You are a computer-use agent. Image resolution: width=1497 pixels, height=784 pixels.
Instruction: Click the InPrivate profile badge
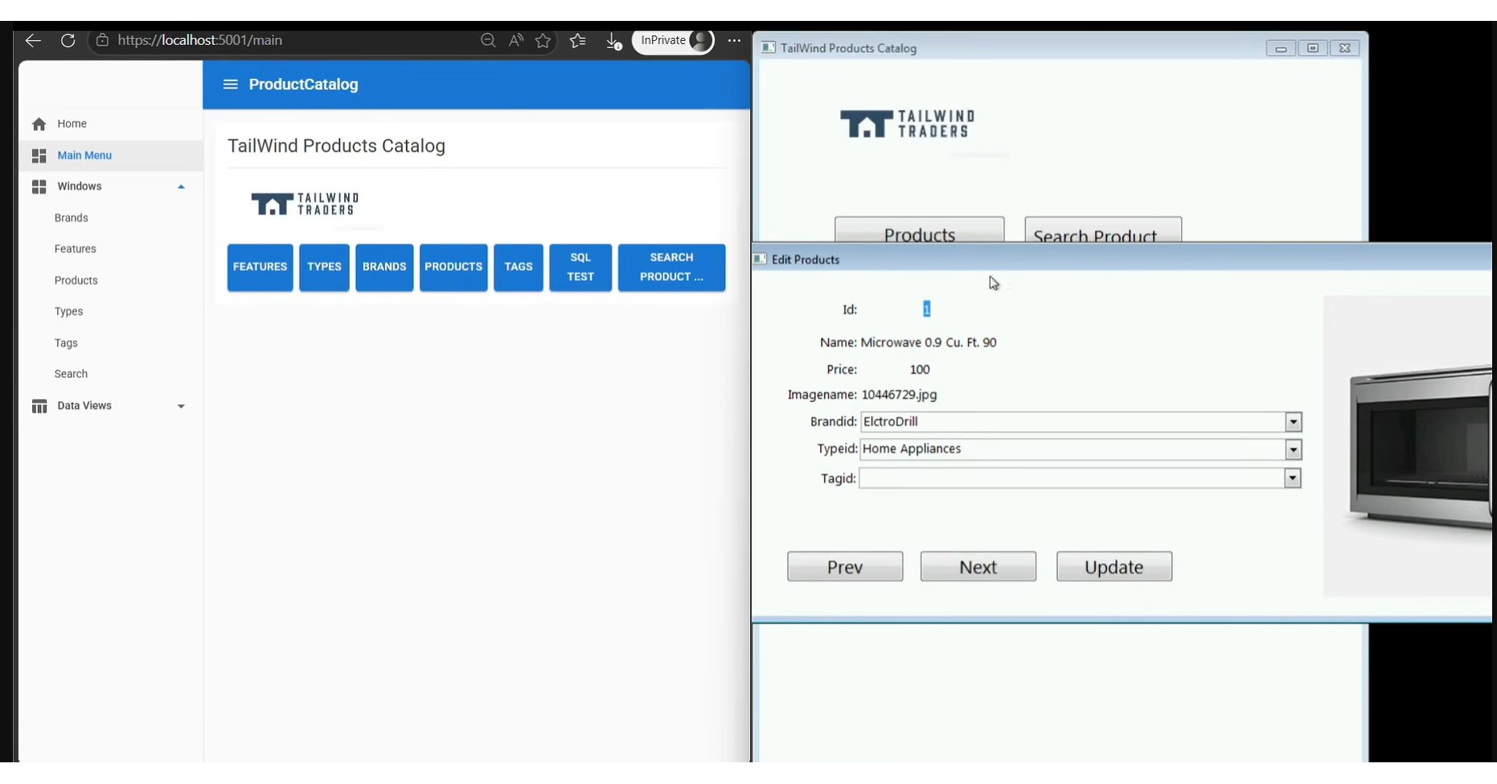click(x=674, y=40)
